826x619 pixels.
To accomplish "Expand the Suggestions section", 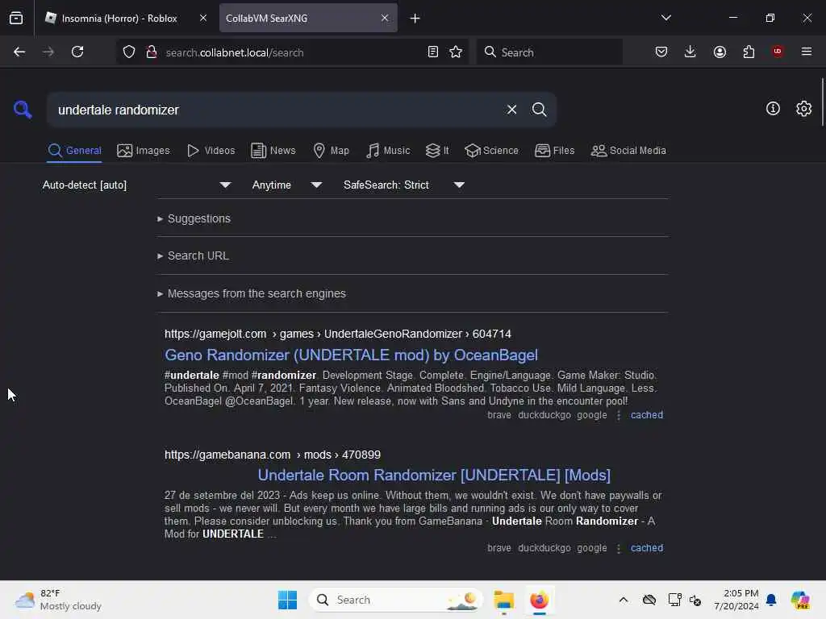I will (x=194, y=218).
